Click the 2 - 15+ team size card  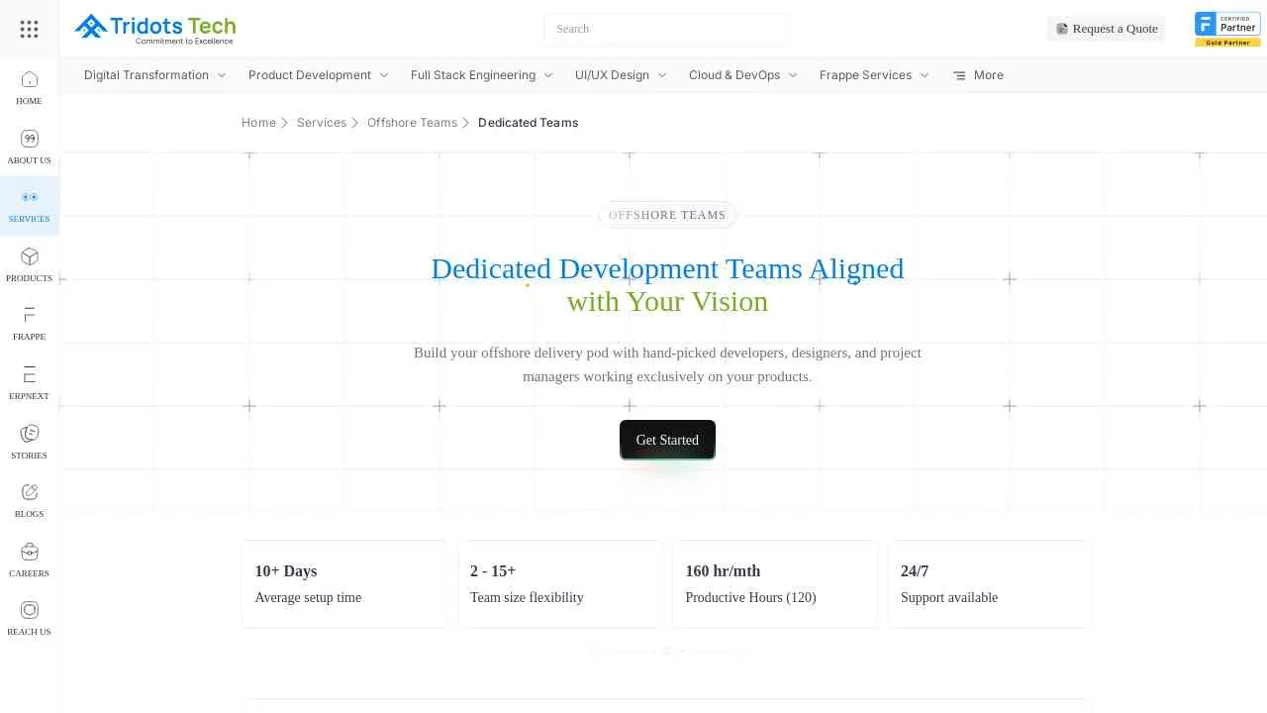tap(559, 584)
